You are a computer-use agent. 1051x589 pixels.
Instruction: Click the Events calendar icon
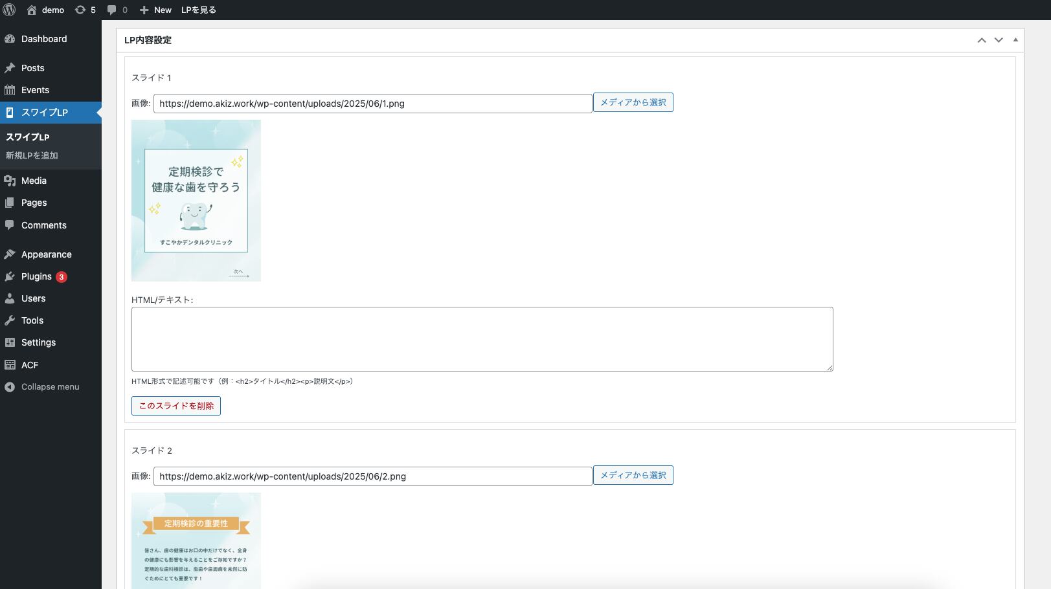[10, 90]
